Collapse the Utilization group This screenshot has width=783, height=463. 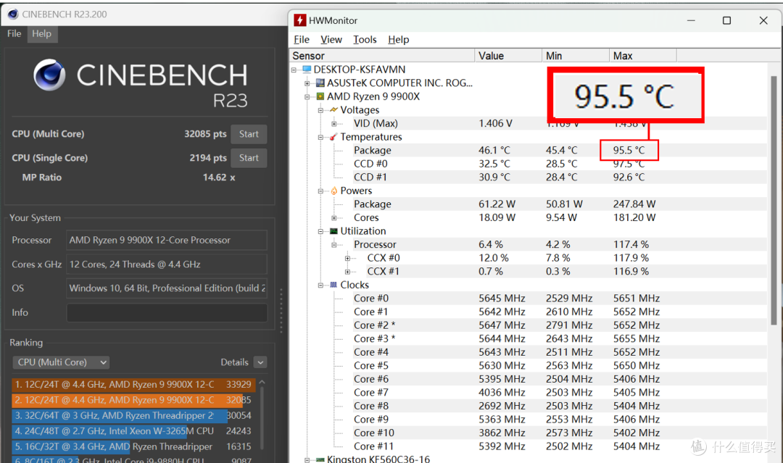tap(321, 232)
